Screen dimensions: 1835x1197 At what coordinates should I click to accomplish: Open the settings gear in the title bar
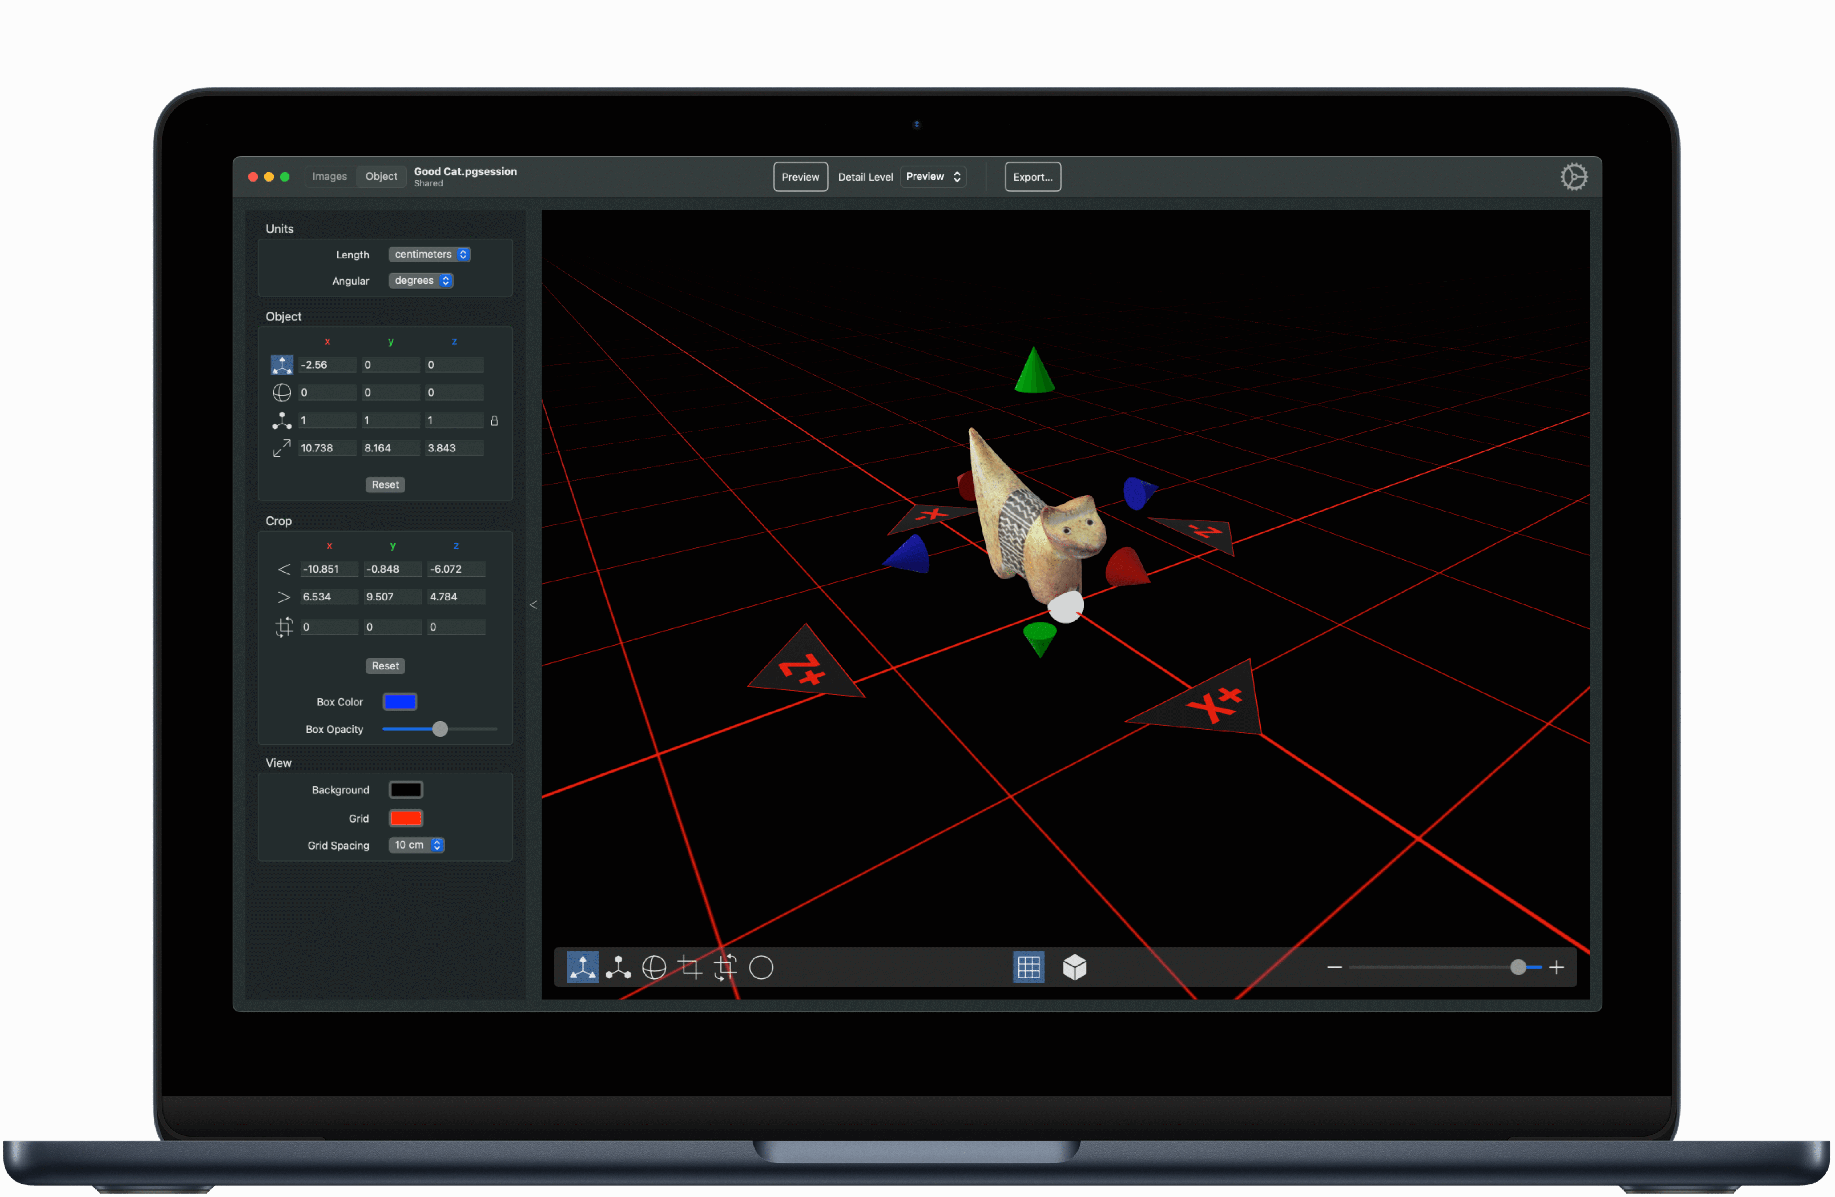[x=1574, y=177]
